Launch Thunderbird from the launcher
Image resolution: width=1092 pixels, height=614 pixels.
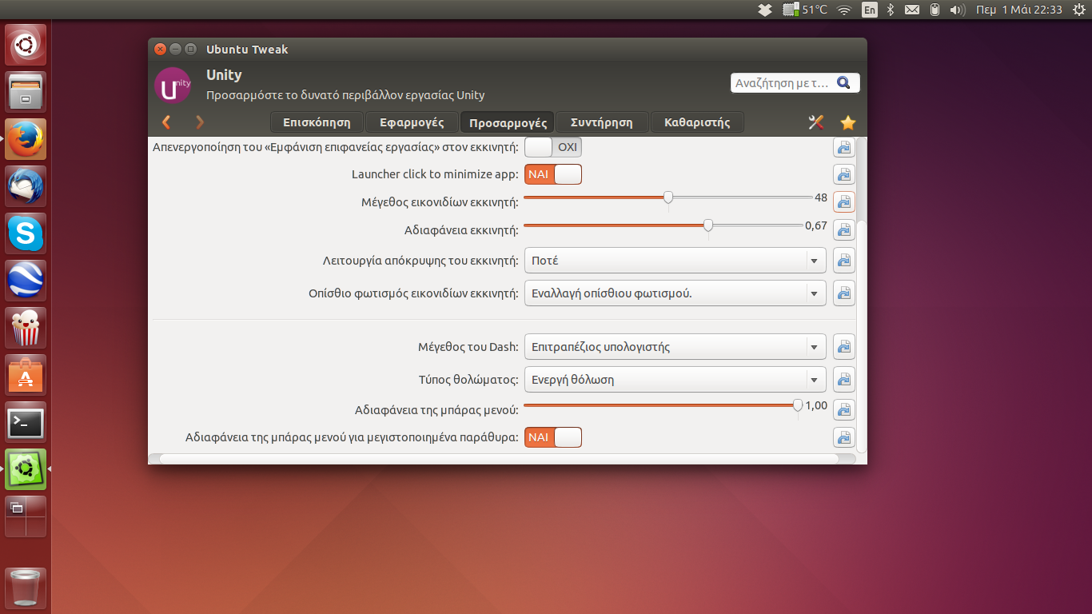tap(26, 186)
